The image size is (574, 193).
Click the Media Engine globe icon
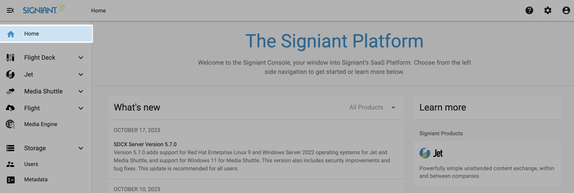pyautogui.click(x=10, y=124)
